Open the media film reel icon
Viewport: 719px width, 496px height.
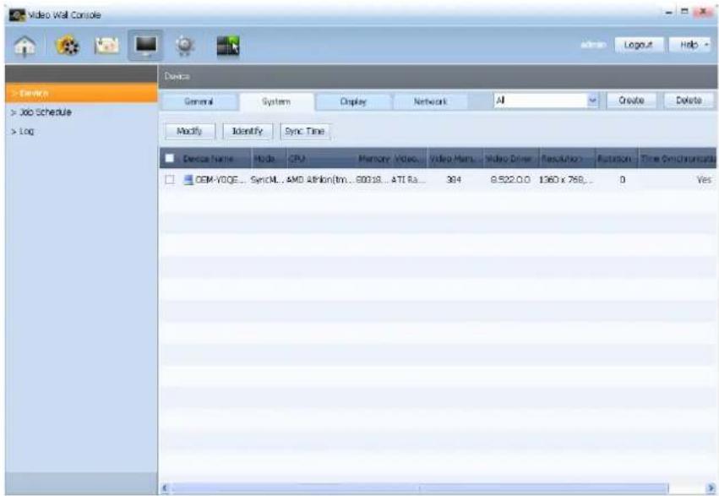coord(67,46)
